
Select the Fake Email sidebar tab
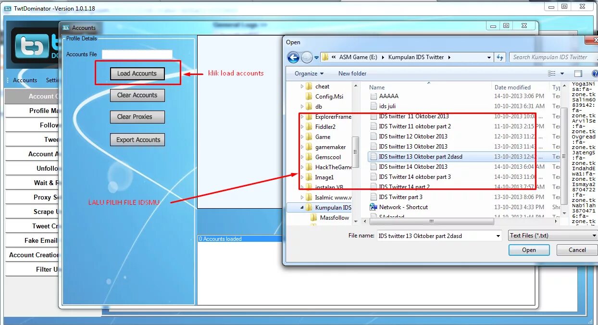point(32,240)
